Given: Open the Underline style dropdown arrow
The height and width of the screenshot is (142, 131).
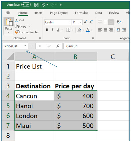Looking at the screenshot, I should click(x=62, y=30).
